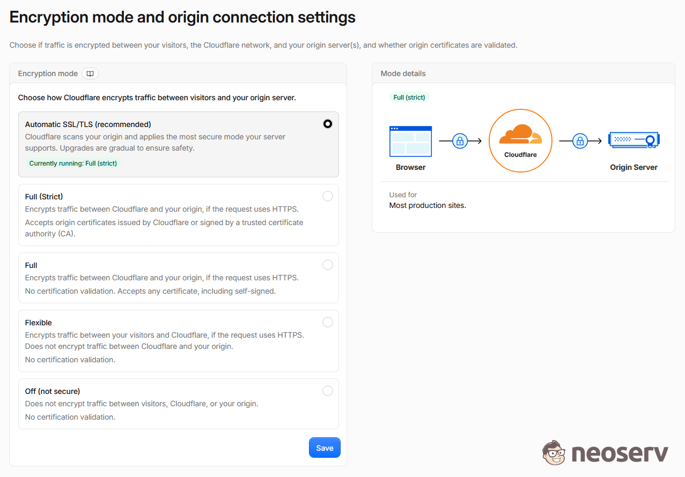
Task: Click the 'Origin Server' label in the diagram
Action: [634, 167]
